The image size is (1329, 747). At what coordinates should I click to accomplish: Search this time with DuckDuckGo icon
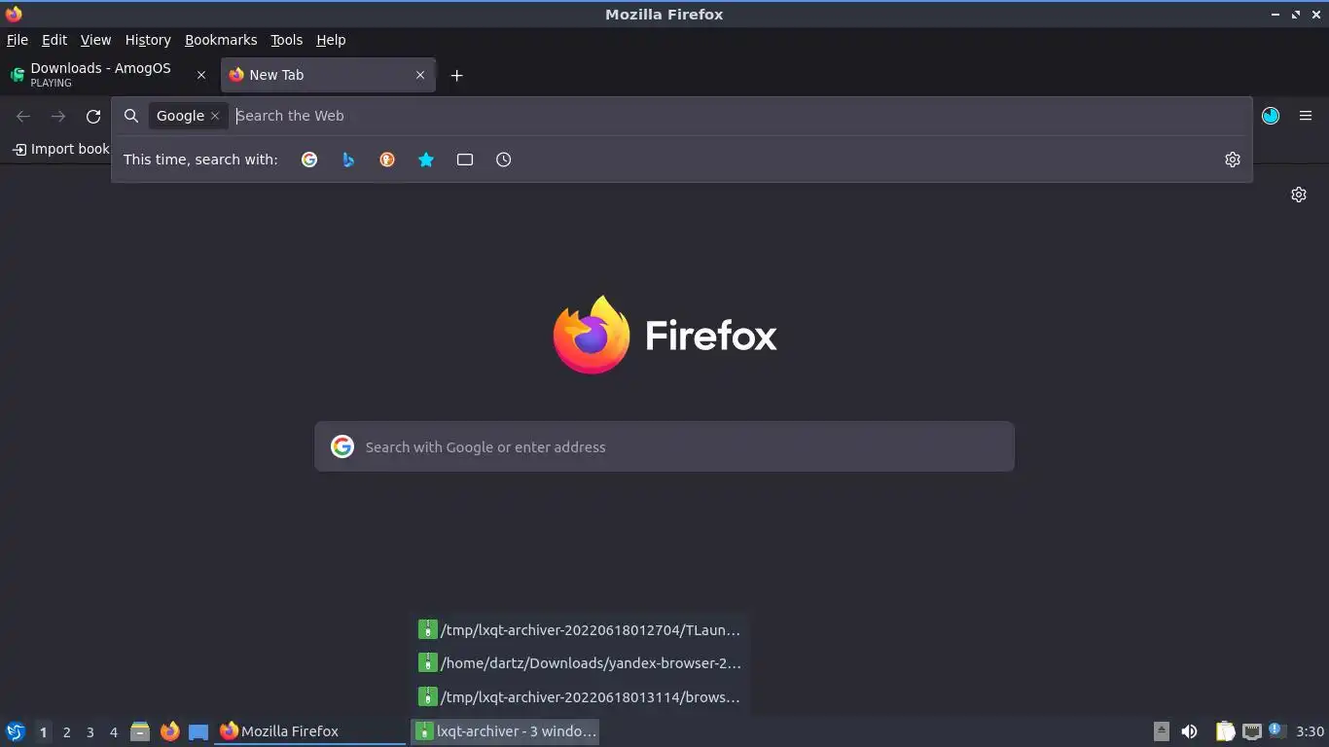(387, 160)
